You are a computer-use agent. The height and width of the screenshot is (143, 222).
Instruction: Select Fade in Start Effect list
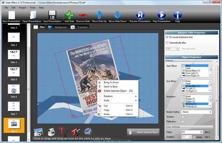[195, 68]
